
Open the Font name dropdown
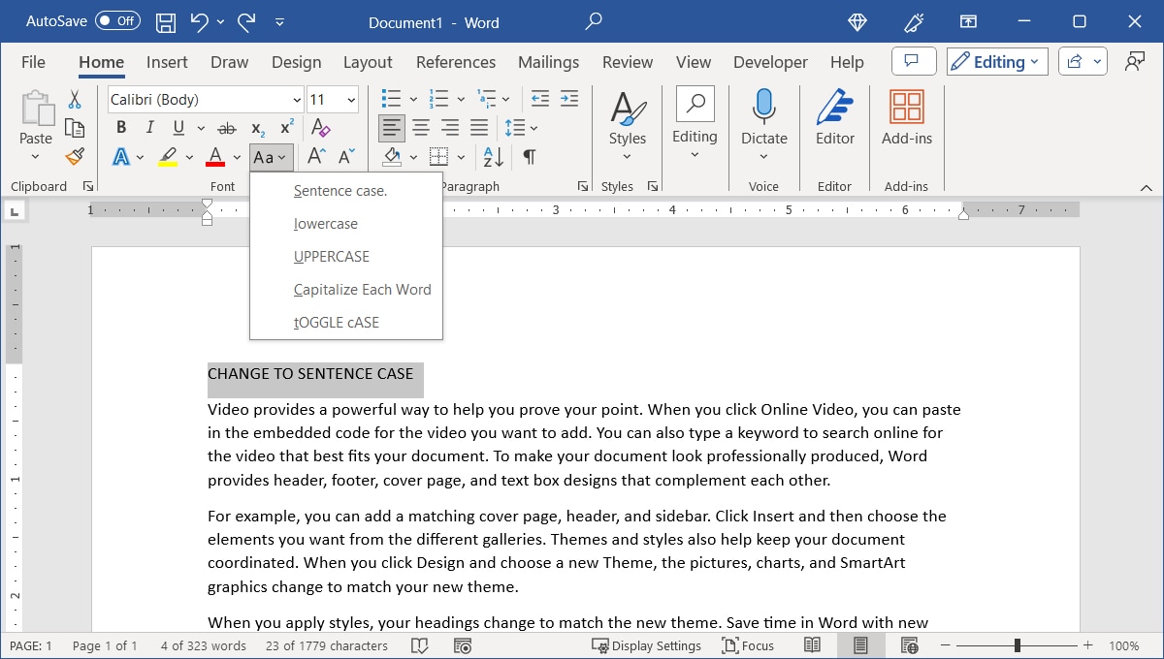[x=297, y=99]
